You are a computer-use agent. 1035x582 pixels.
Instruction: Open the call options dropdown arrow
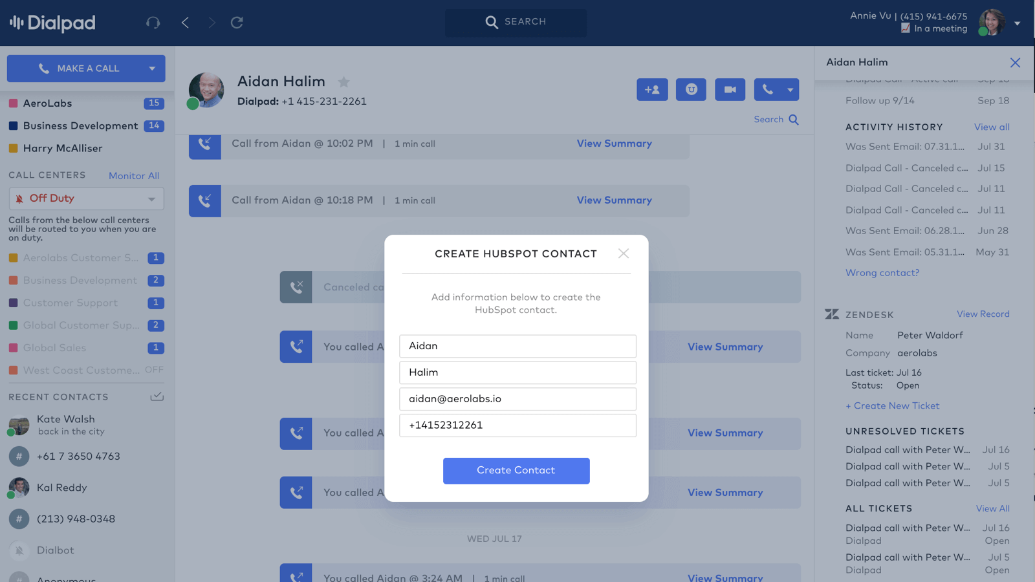[790, 90]
